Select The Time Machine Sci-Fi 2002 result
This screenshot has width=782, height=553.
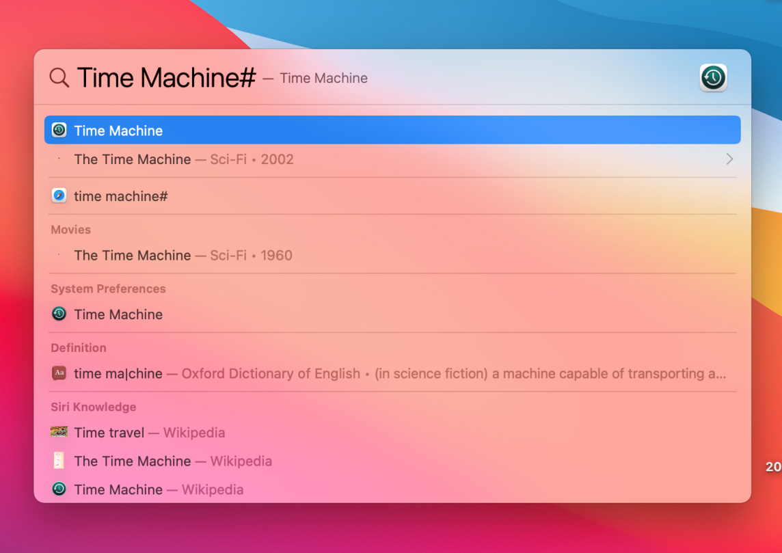[x=183, y=159]
